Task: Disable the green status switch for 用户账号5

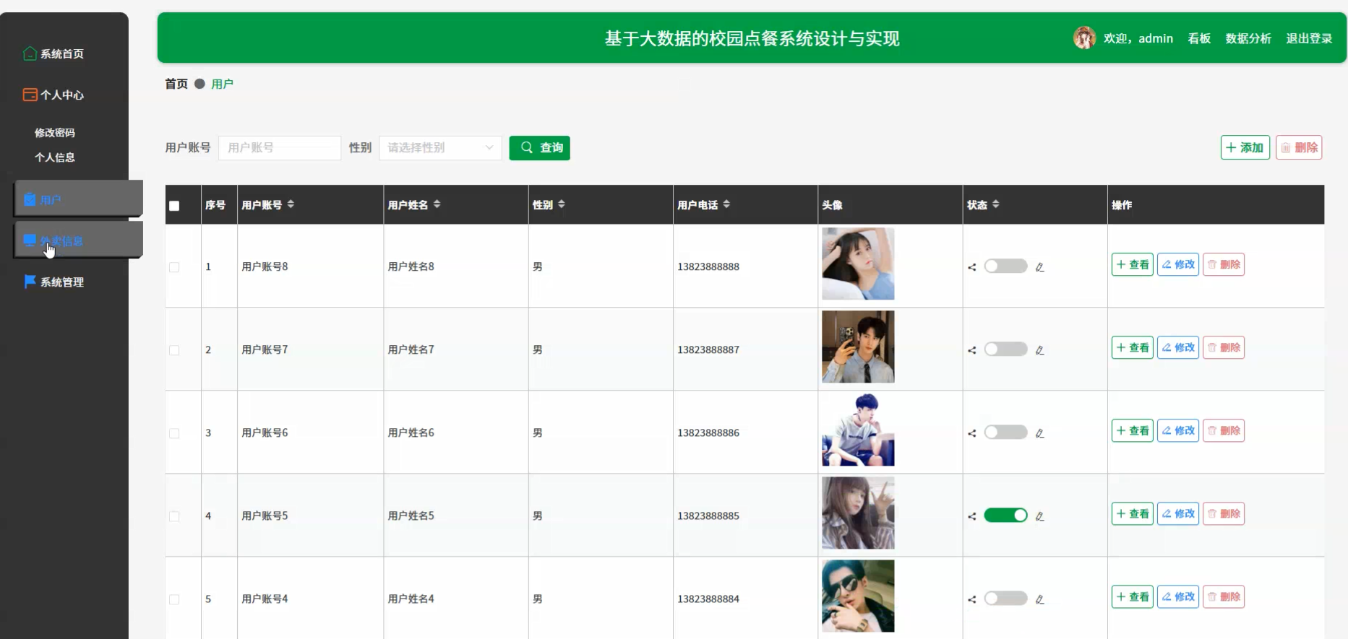Action: 1005,515
